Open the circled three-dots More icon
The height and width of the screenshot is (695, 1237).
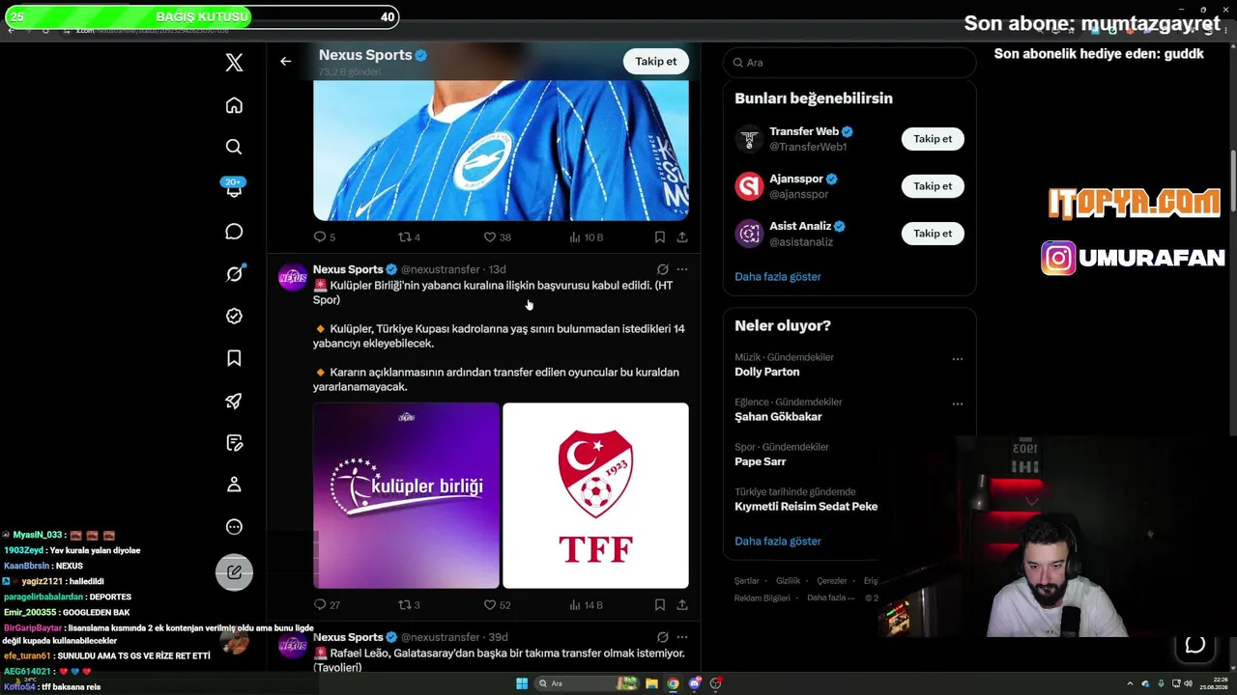[x=234, y=527]
